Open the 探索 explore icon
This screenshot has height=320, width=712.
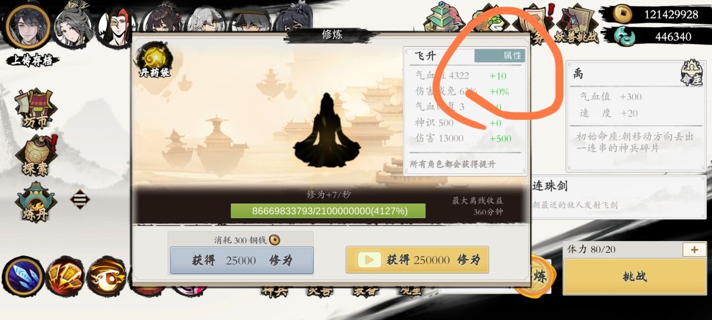pyautogui.click(x=36, y=156)
